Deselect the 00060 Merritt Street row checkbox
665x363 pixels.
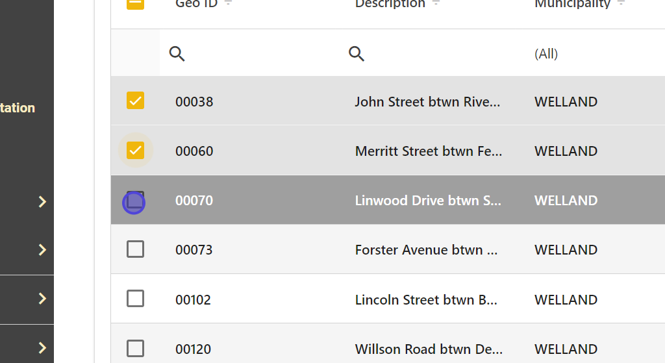coord(135,150)
